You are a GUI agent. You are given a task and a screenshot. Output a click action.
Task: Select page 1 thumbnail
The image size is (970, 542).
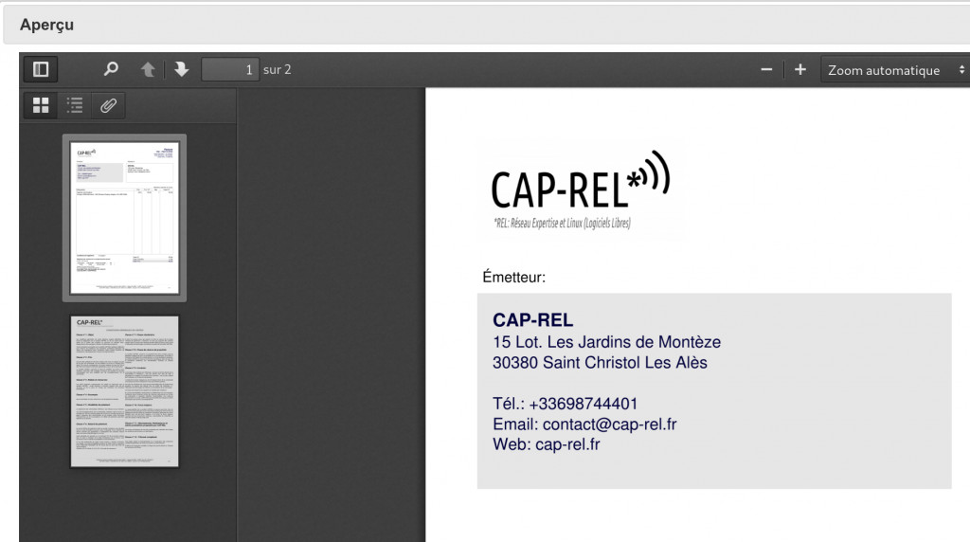click(x=124, y=218)
